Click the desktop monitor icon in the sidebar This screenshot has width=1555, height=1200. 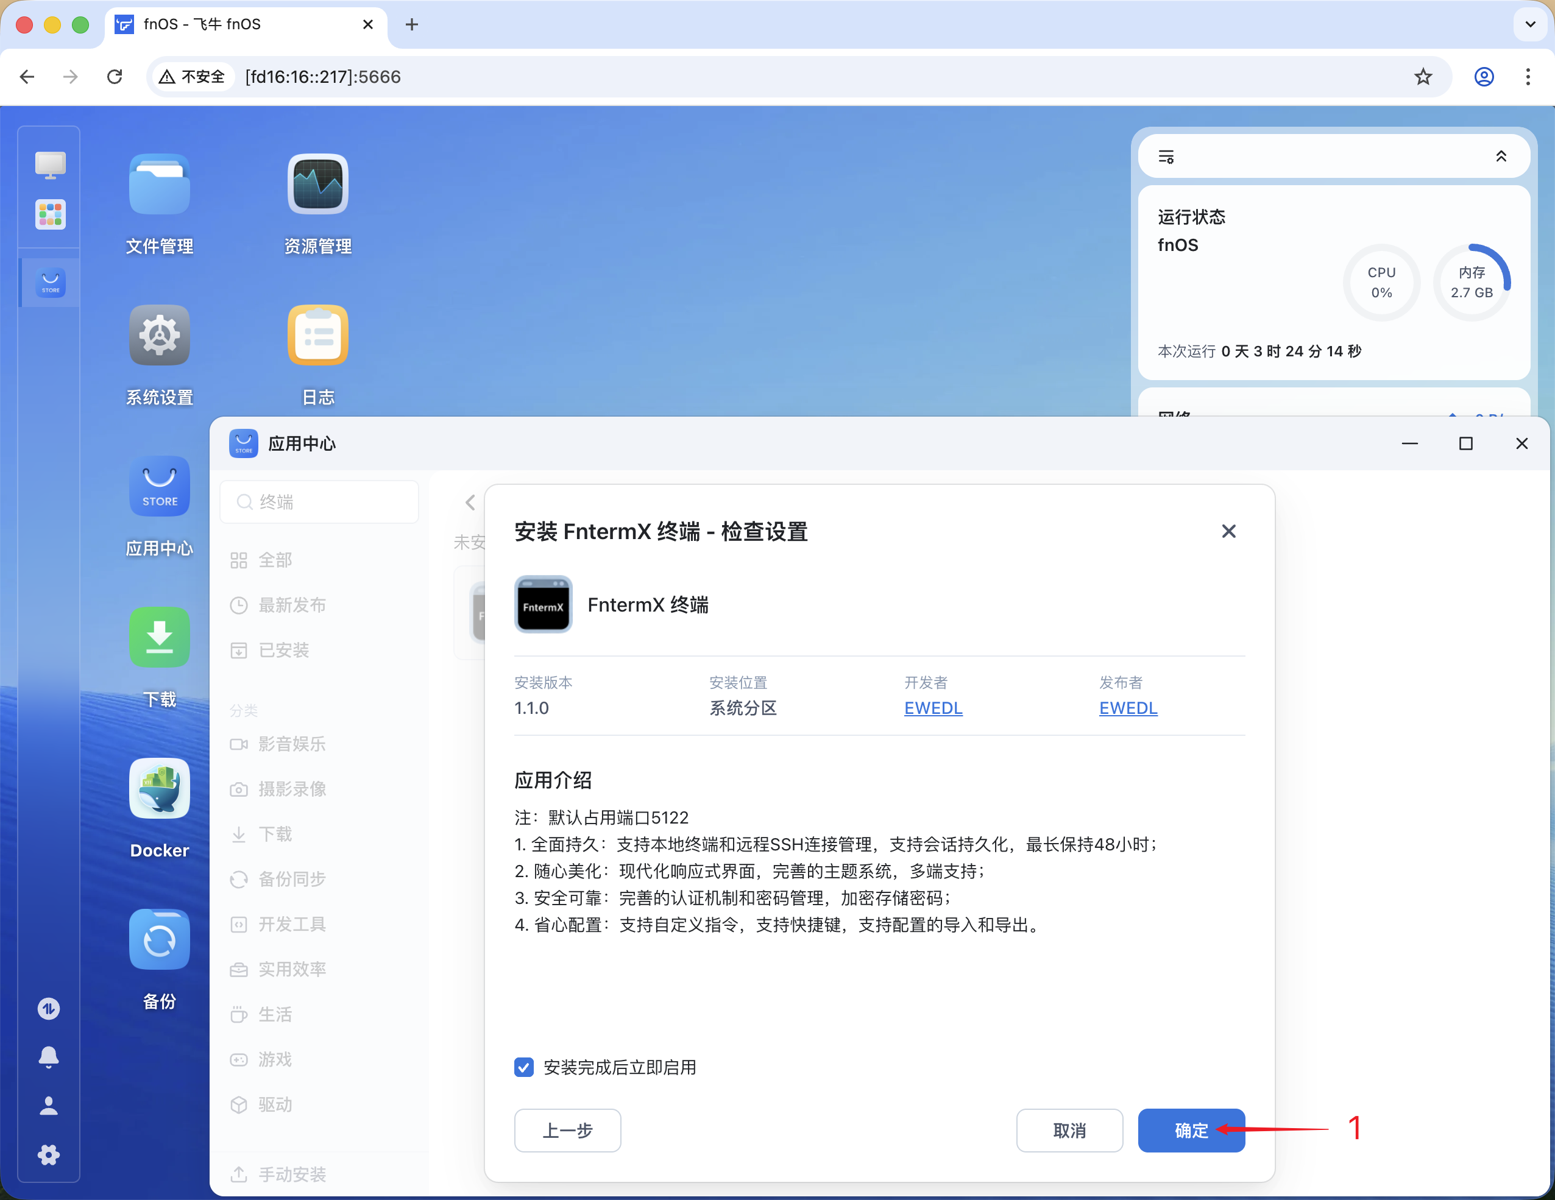coord(49,164)
